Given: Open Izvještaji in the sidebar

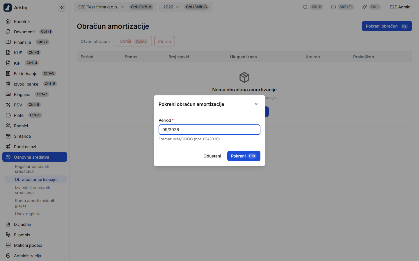Looking at the screenshot, I should pos(35,224).
